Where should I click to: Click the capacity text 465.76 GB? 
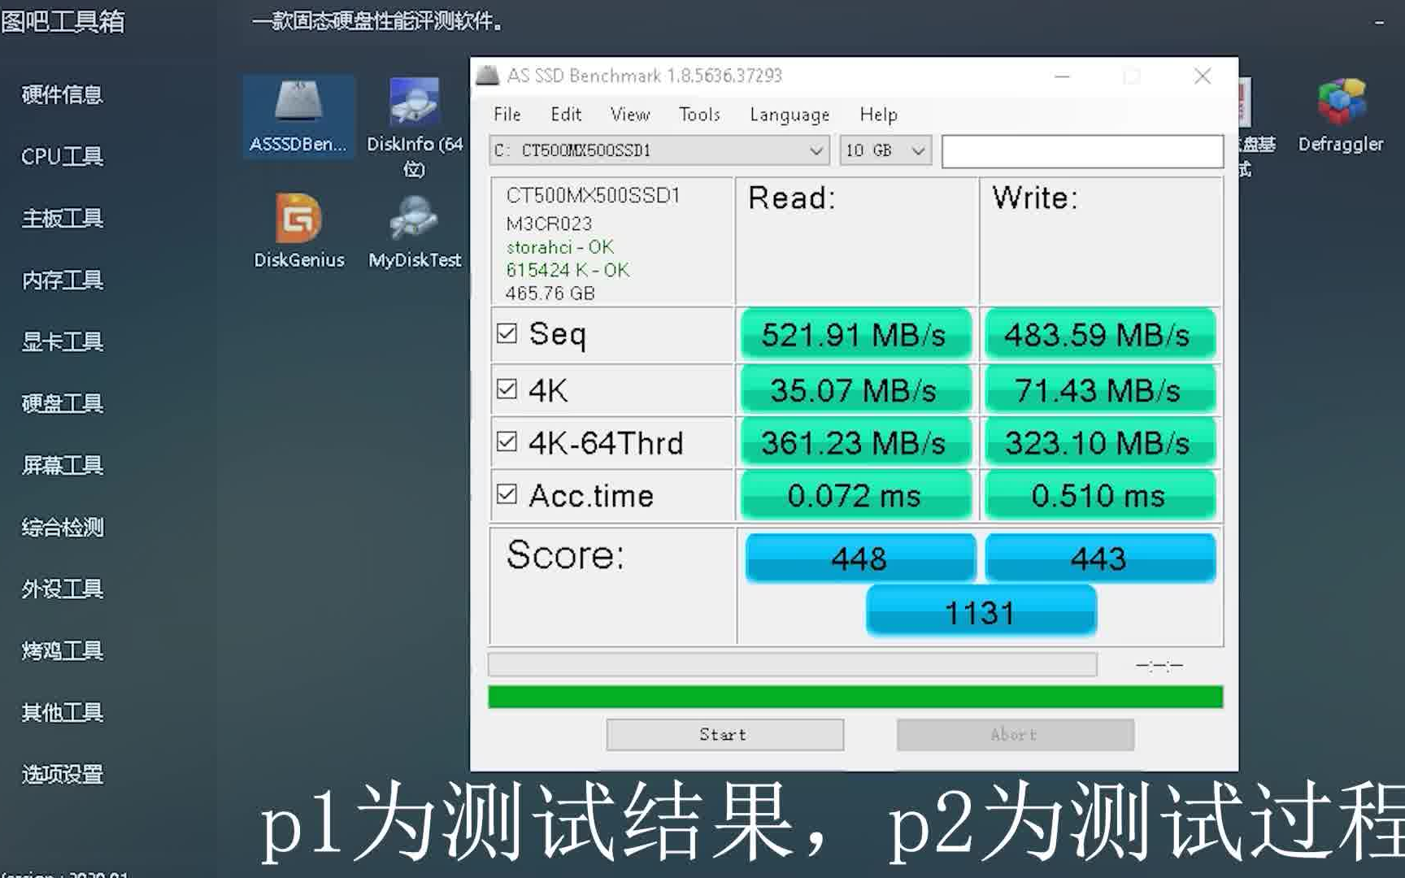pyautogui.click(x=550, y=293)
